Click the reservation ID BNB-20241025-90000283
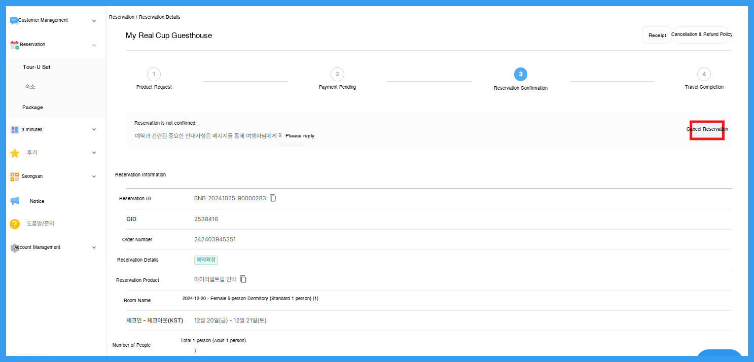The image size is (754, 362). pyautogui.click(x=230, y=198)
